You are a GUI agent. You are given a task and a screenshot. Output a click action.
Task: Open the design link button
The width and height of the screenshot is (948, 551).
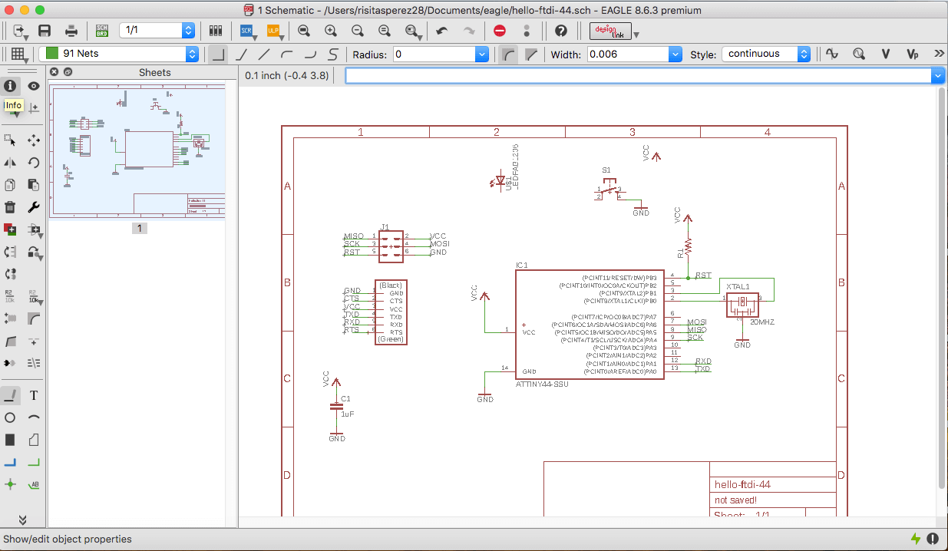click(610, 31)
